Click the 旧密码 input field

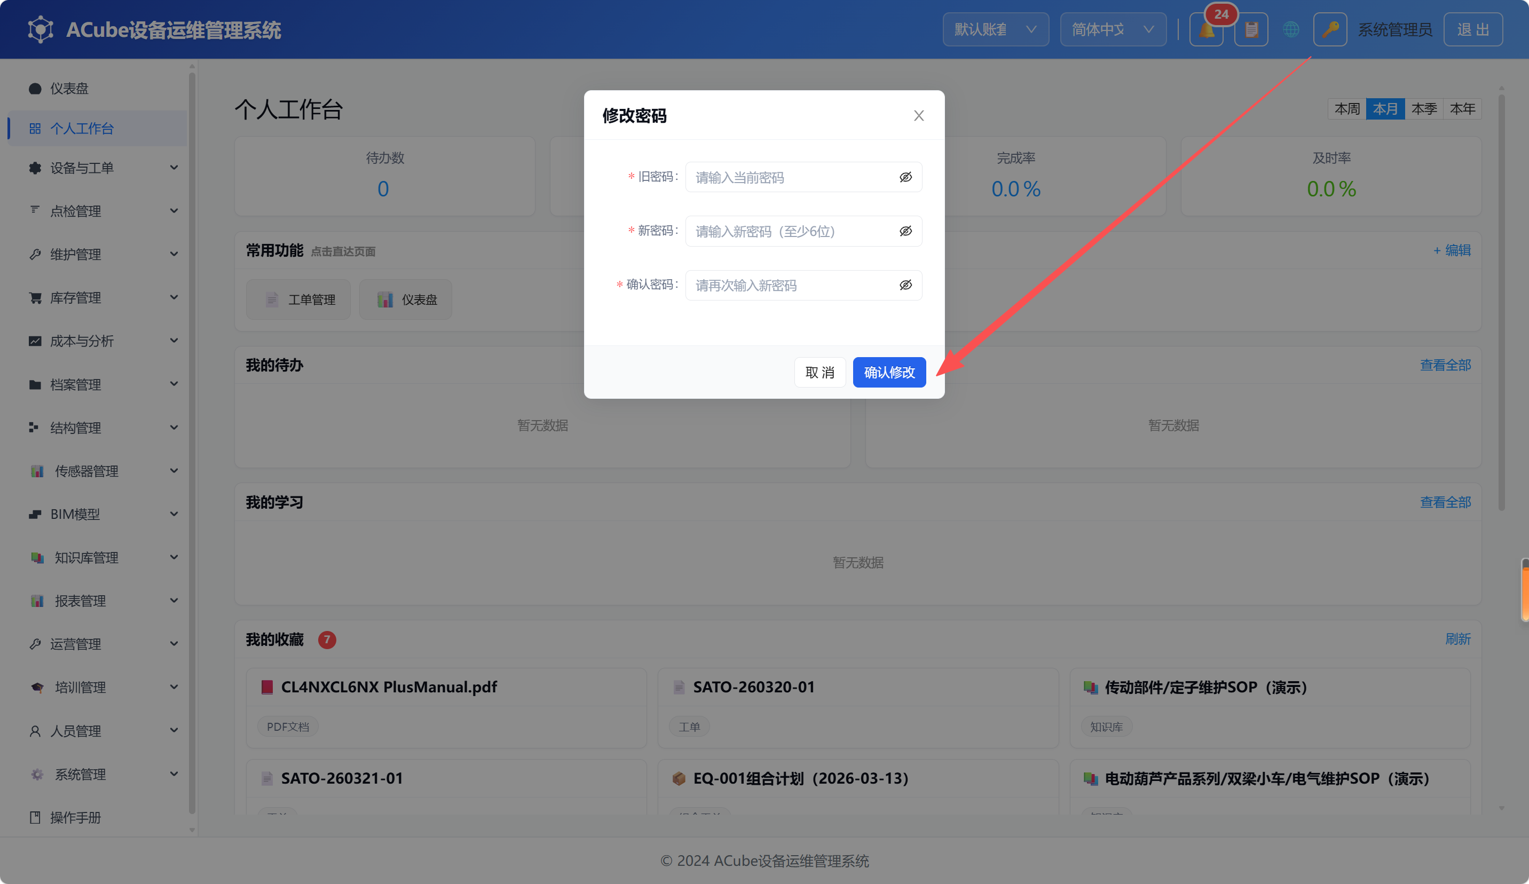click(x=803, y=177)
